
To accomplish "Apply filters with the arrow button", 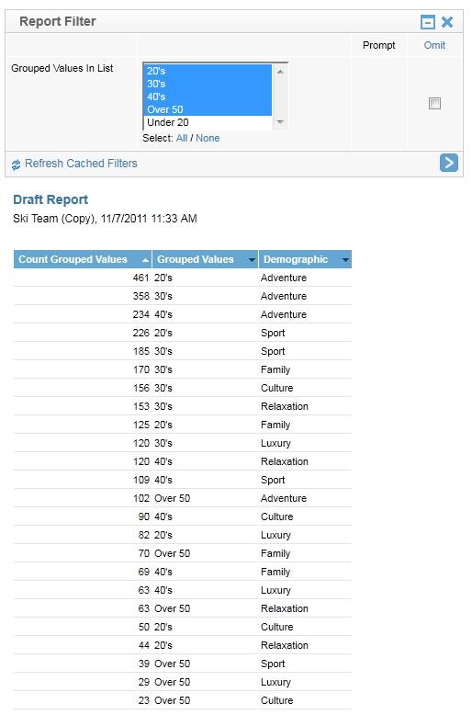I will point(449,163).
